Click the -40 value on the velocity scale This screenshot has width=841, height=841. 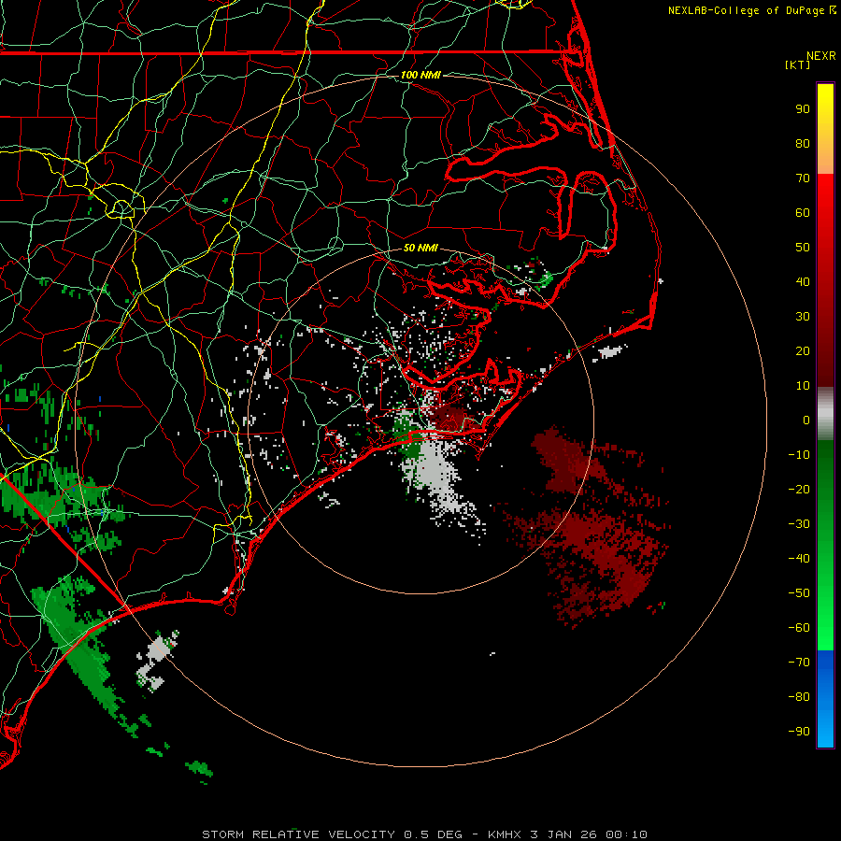pos(799,559)
